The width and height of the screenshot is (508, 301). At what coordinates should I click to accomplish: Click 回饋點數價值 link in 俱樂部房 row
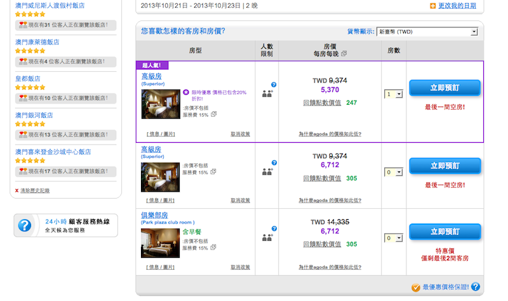[322, 244]
